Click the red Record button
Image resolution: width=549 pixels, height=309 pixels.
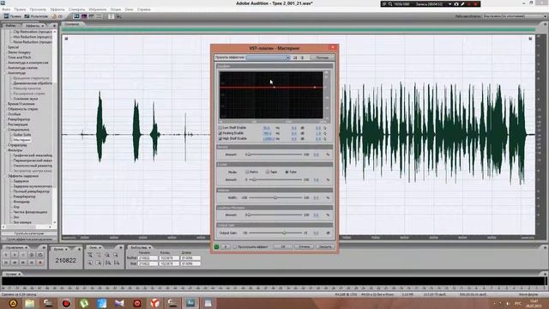coord(40,263)
